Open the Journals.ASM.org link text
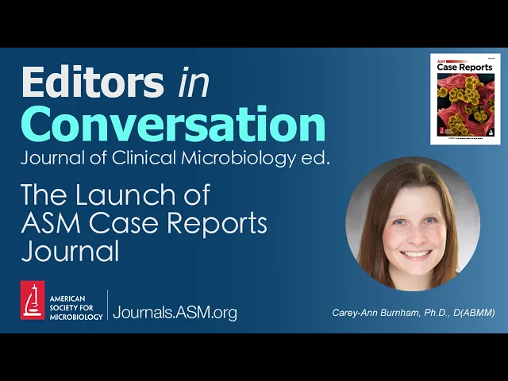This screenshot has height=381, width=508. click(x=175, y=313)
